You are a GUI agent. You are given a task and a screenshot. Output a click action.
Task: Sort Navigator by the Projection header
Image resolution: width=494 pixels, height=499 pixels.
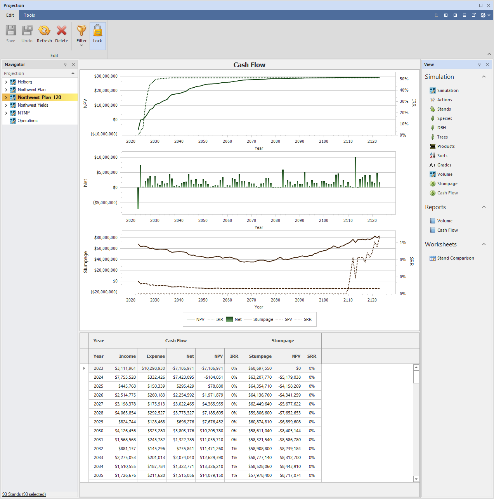(40, 73)
